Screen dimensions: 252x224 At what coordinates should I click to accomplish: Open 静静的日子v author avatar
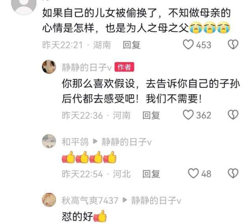tap(49, 67)
